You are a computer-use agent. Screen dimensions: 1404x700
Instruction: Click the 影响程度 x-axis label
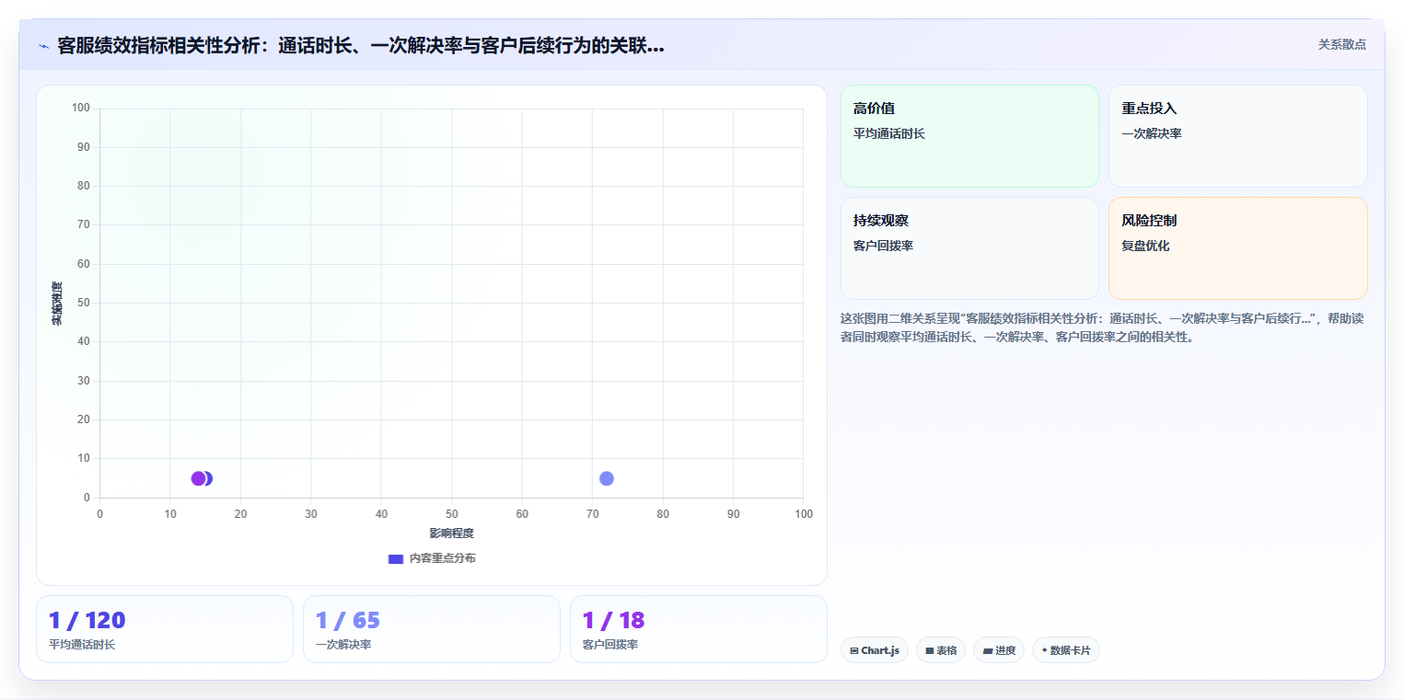coord(451,534)
